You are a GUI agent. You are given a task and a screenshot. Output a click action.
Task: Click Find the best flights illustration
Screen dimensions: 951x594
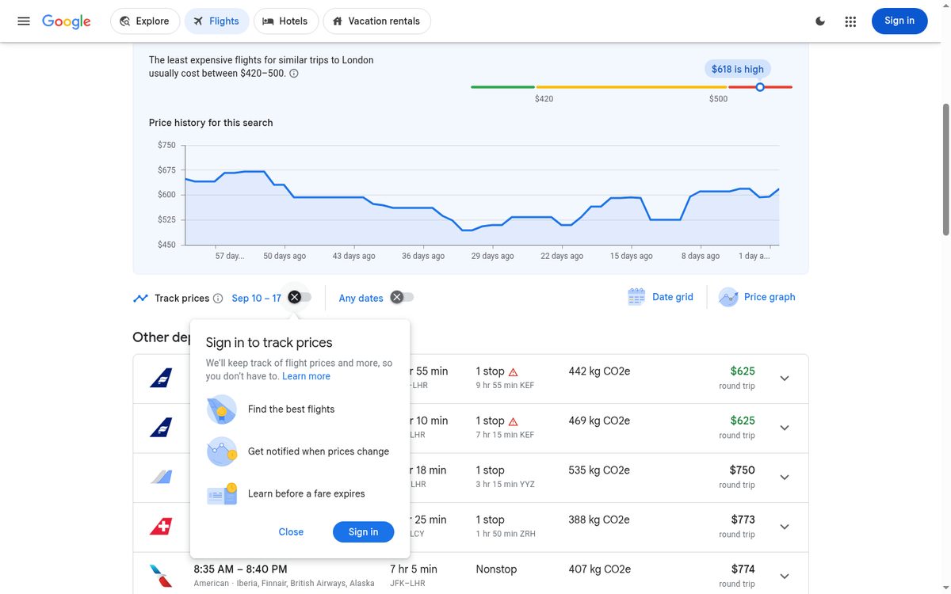coord(222,409)
